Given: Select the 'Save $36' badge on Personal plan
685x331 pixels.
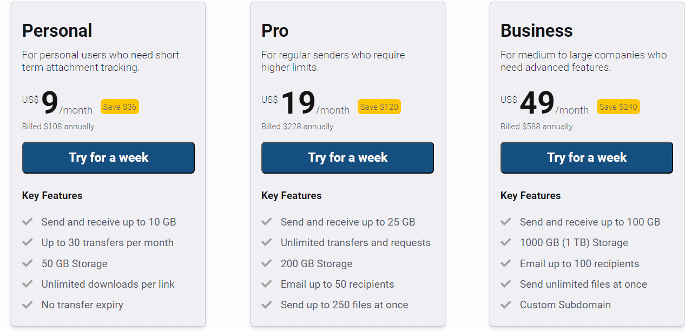Looking at the screenshot, I should 120,107.
